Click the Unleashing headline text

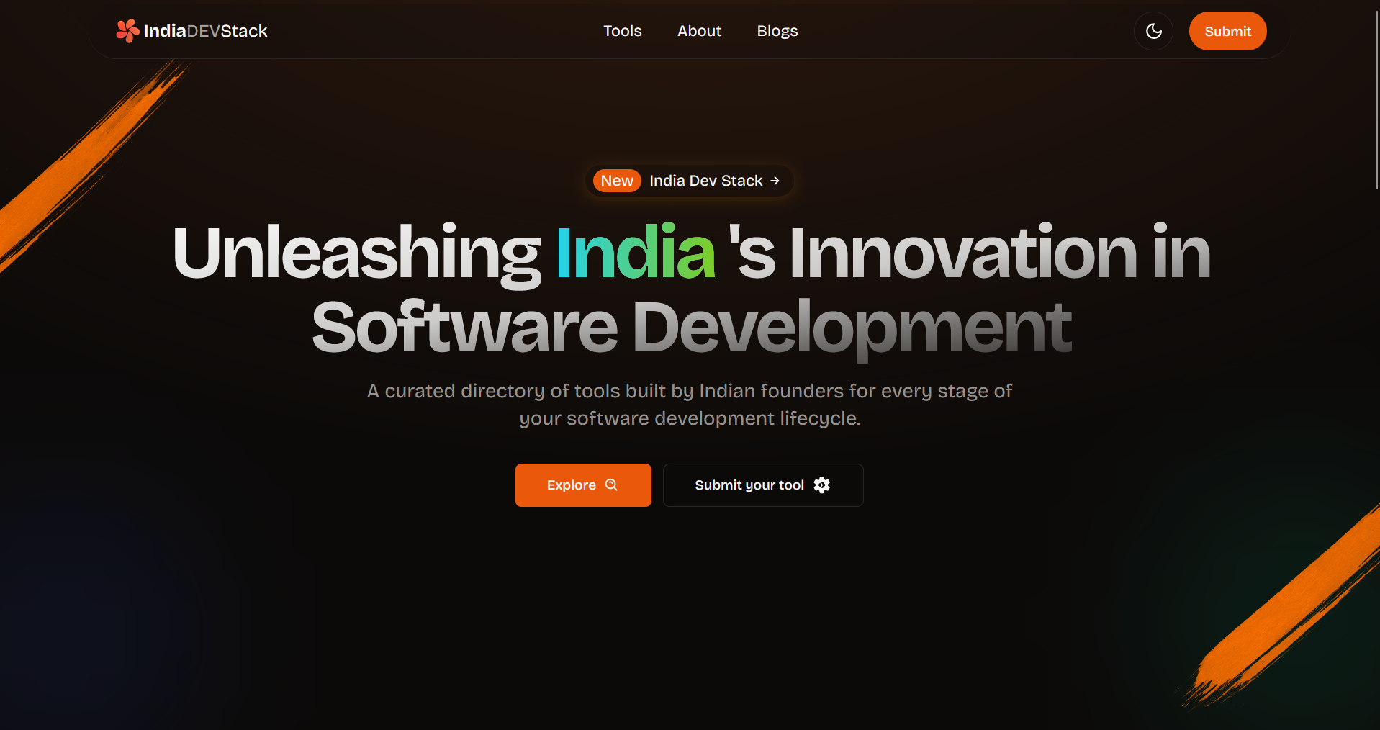point(355,253)
